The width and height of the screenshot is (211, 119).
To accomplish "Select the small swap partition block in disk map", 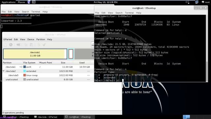I will coord(71,54).
